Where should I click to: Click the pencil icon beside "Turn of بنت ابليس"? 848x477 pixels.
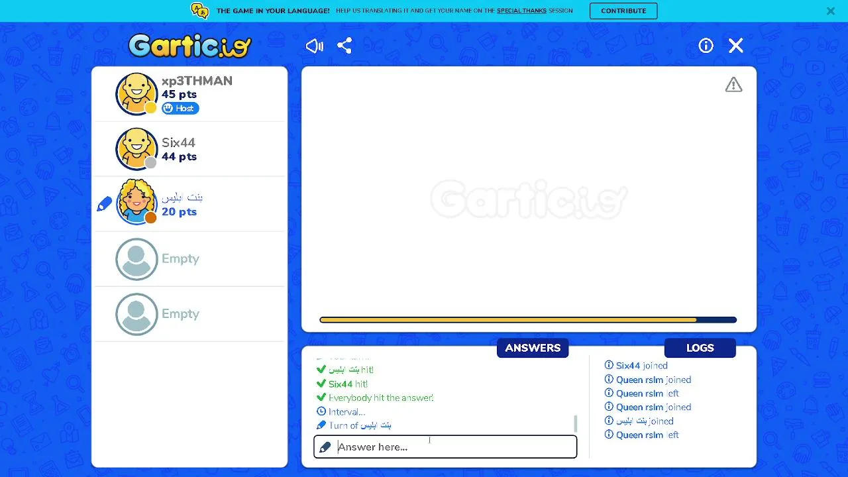pos(321,425)
